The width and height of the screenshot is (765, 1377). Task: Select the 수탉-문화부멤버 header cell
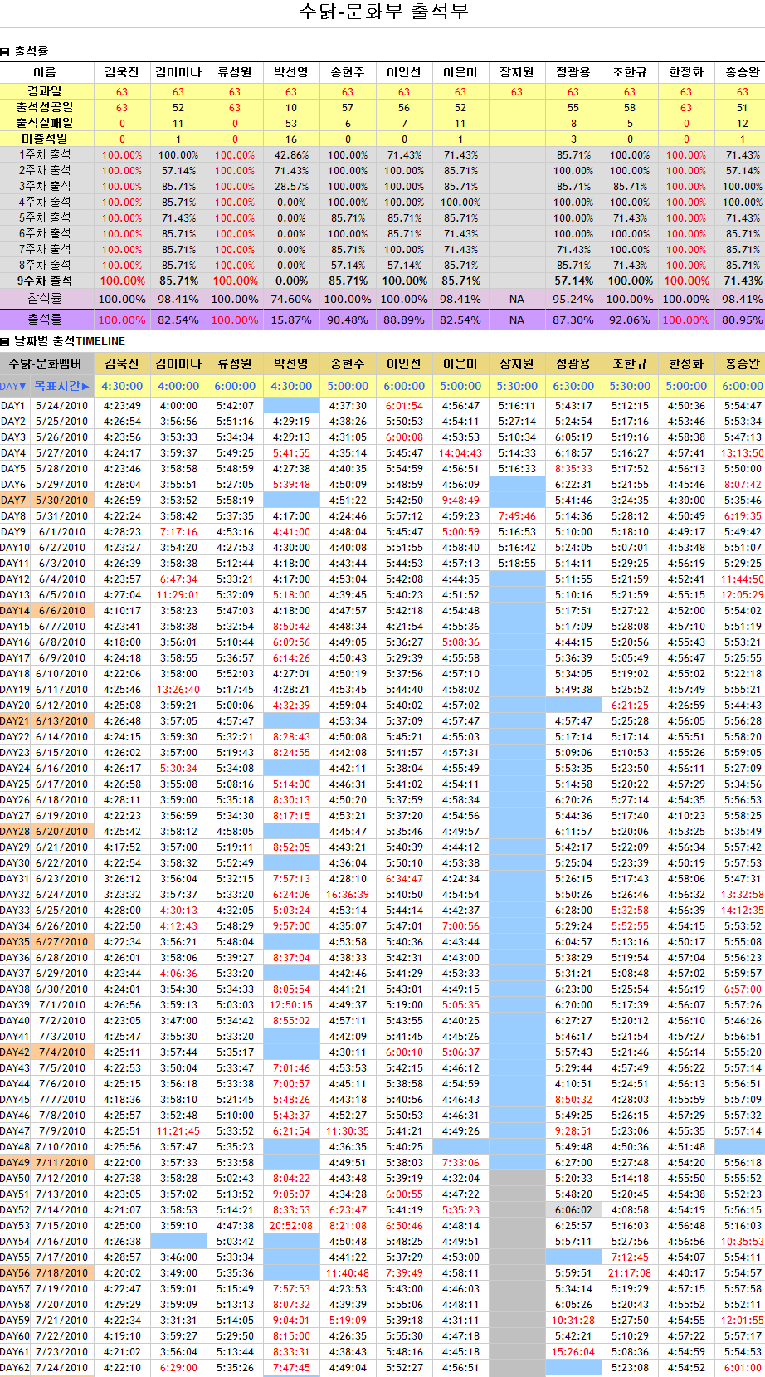click(46, 364)
